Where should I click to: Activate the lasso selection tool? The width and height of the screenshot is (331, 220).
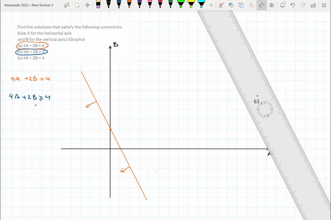click(77, 5)
